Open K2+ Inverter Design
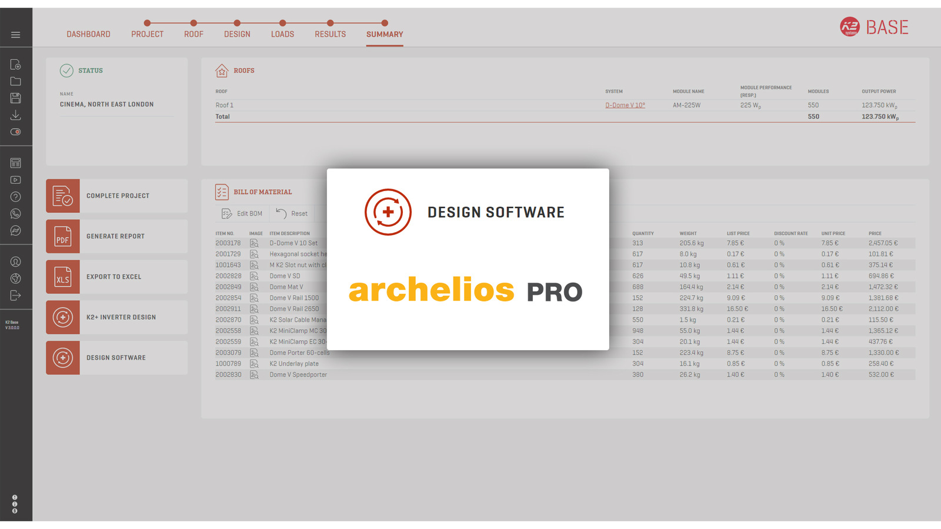 tap(115, 317)
